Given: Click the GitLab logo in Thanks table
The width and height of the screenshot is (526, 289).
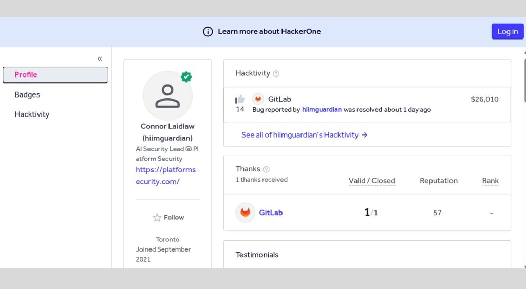Looking at the screenshot, I should click(x=245, y=213).
